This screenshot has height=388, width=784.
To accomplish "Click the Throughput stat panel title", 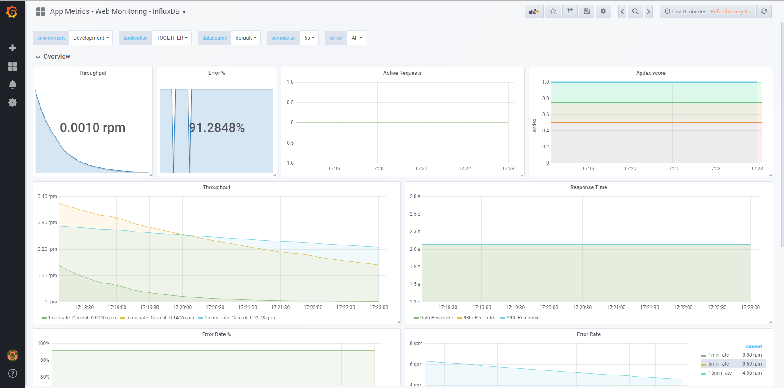I will pos(93,73).
